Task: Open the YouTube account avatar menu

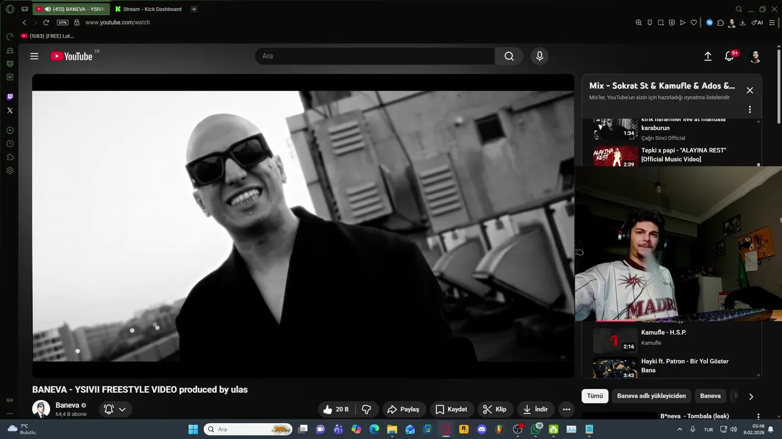Action: [755, 56]
